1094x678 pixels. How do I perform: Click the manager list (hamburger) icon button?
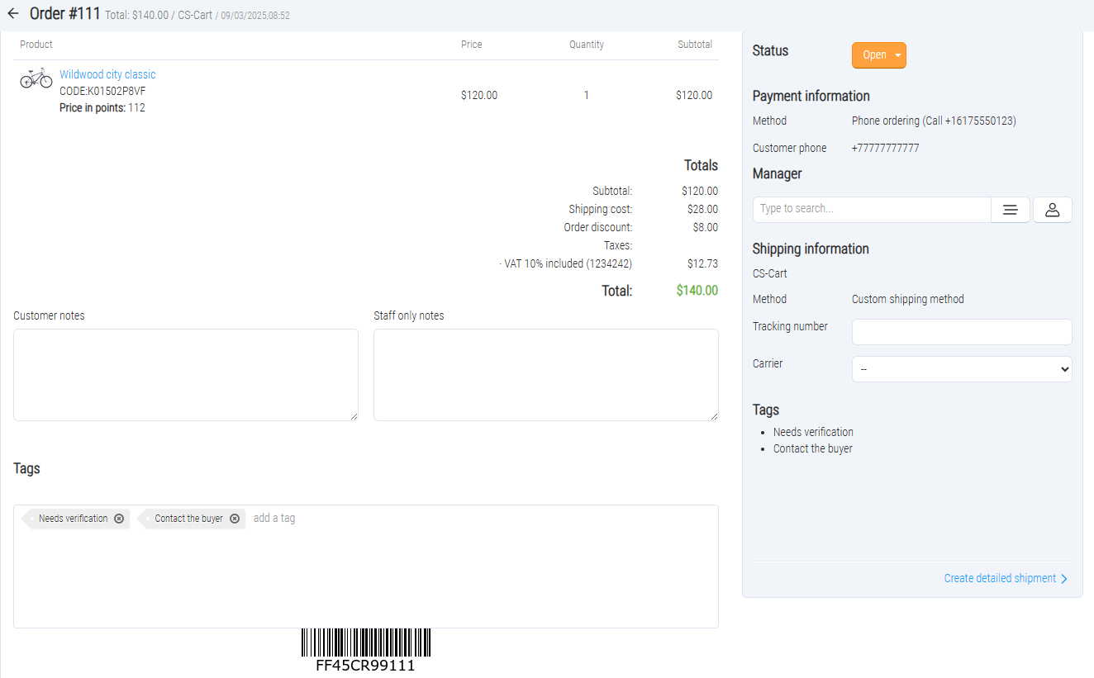point(1010,210)
